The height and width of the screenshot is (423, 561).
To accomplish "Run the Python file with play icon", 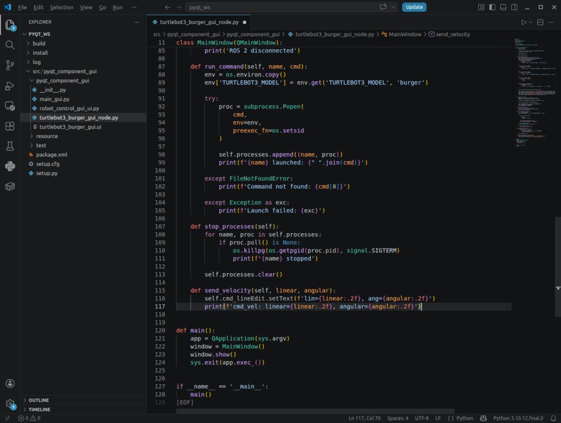I will [524, 22].
